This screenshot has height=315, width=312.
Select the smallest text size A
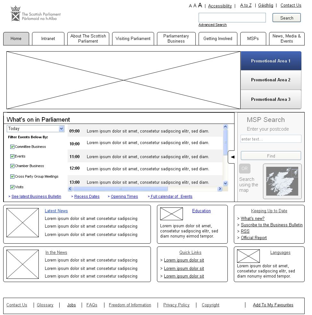point(190,6)
